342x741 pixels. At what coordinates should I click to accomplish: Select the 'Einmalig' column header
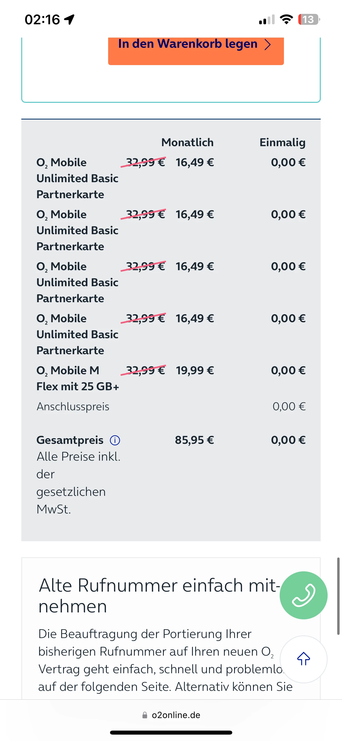282,142
